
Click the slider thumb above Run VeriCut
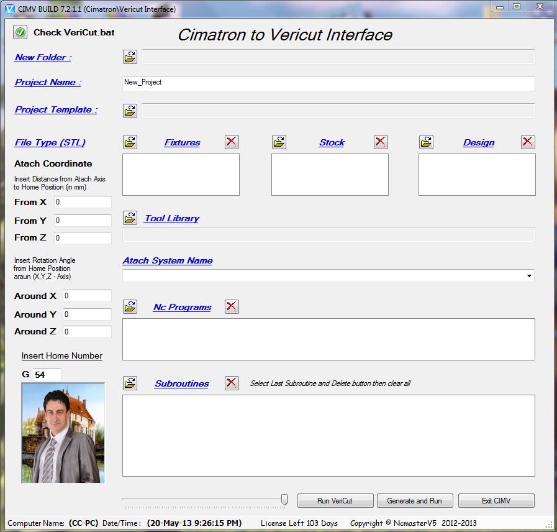[x=284, y=499]
